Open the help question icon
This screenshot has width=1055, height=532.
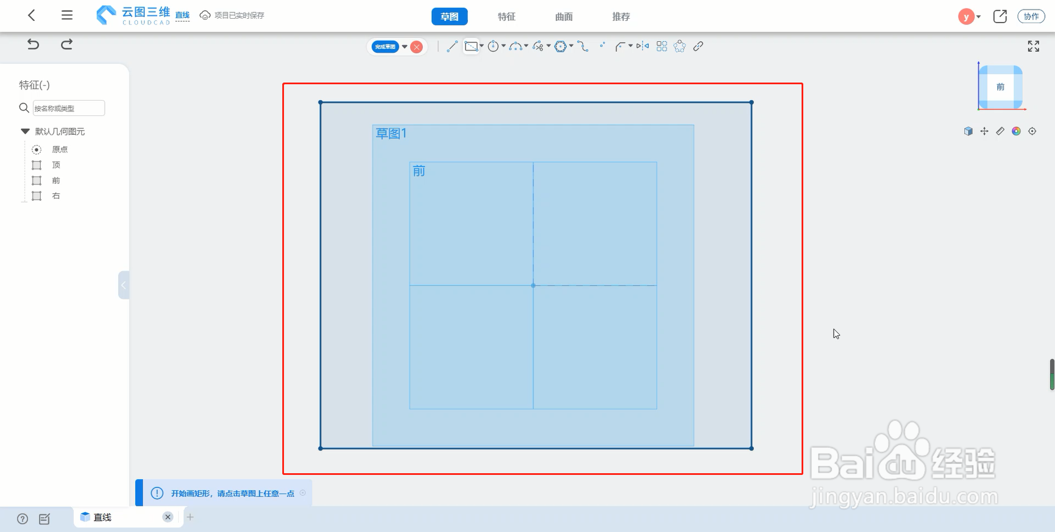pyautogui.click(x=23, y=519)
